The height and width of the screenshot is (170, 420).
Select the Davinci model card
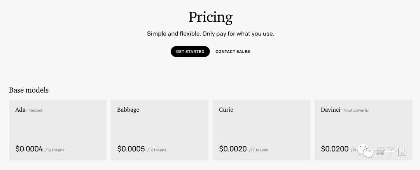coord(363,130)
